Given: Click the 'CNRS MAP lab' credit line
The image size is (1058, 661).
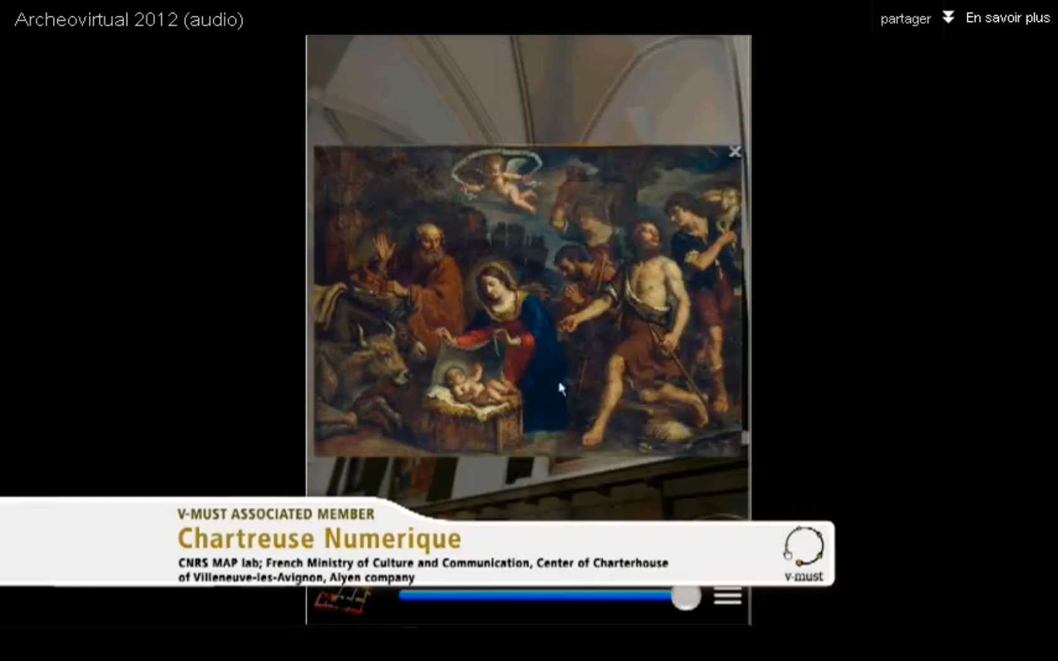Looking at the screenshot, I should click(x=423, y=563).
